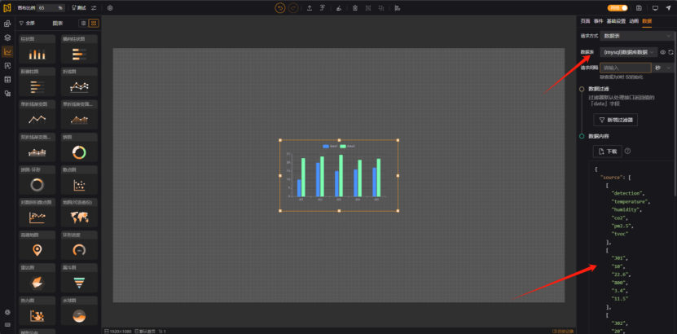
Task: Open the 全部 filter in component panel
Action: (x=27, y=24)
